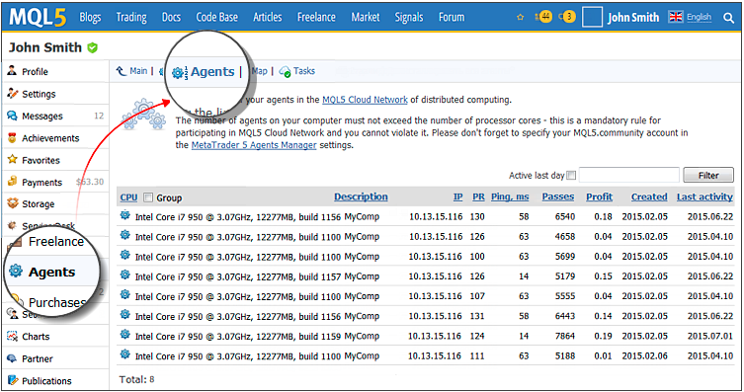Click the Achievements medal icon in sidebar
The height and width of the screenshot is (392, 744).
12,138
